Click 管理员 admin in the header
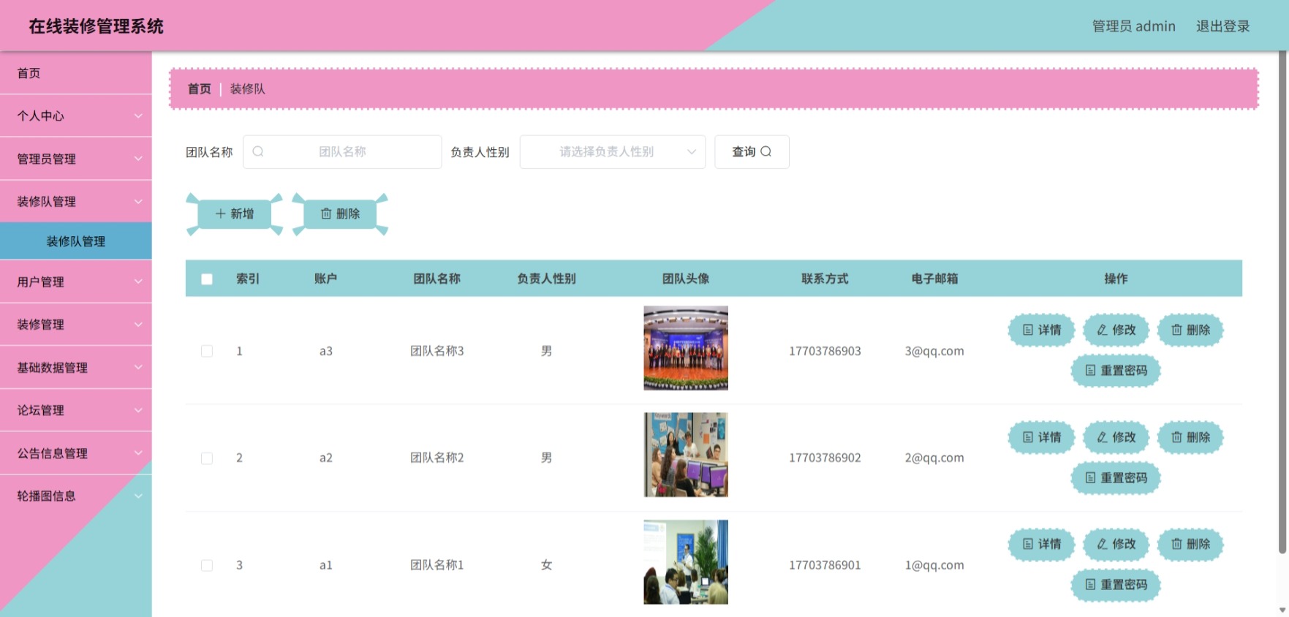 pyautogui.click(x=1133, y=26)
